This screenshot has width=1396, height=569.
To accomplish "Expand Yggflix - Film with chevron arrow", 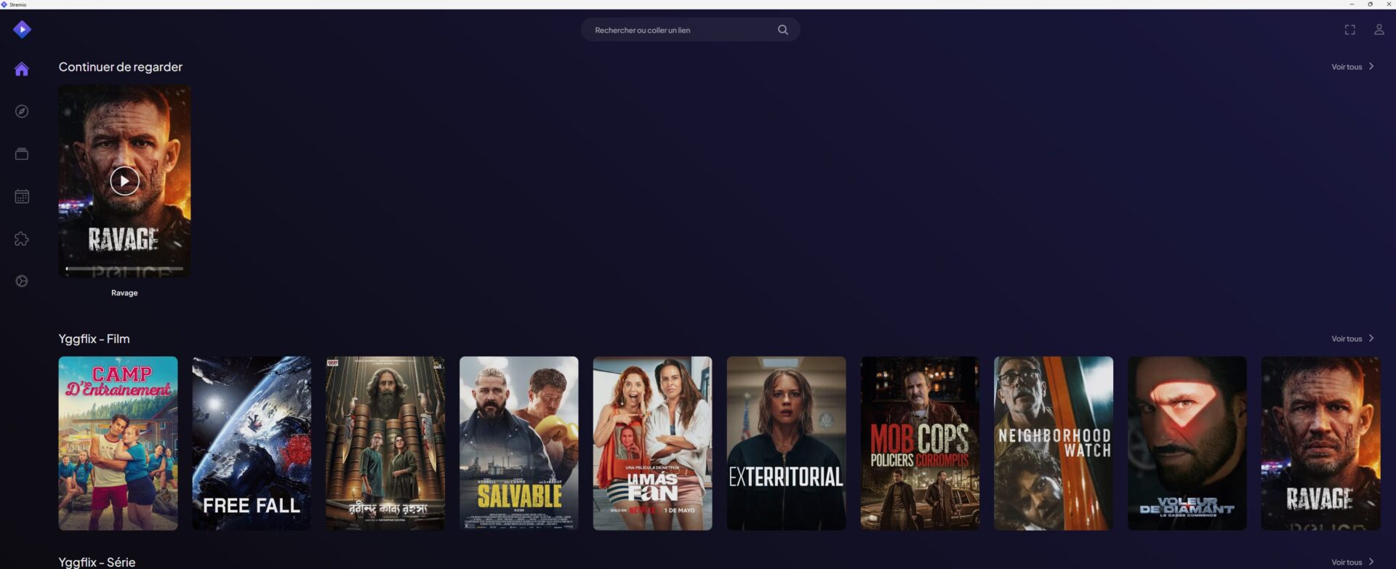I will (1371, 338).
